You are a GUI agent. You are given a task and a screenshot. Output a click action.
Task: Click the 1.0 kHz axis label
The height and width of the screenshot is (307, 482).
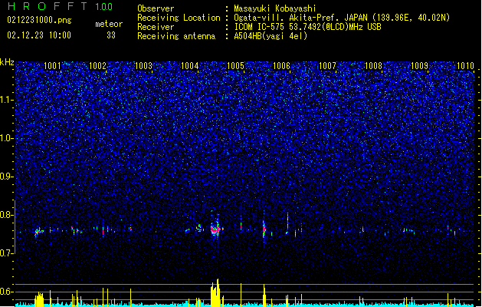click(x=6, y=138)
